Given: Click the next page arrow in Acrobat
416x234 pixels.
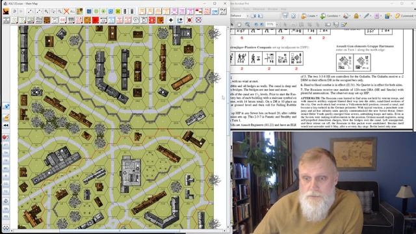Looking at the screenshot, I should pos(261,25).
